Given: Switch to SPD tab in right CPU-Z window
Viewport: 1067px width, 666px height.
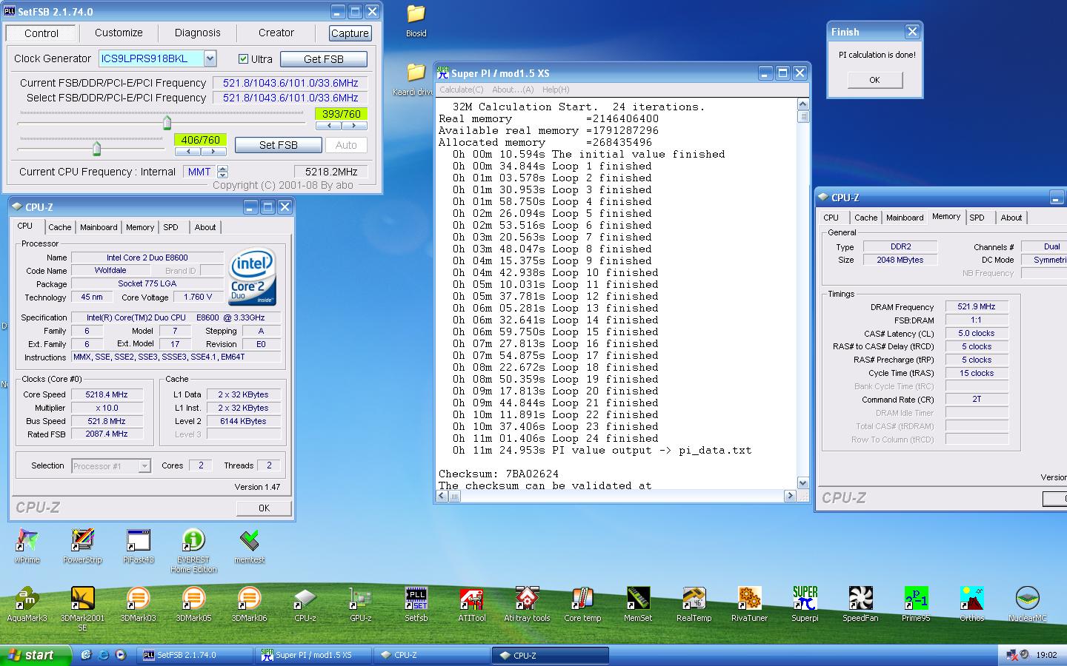Looking at the screenshot, I should point(977,218).
